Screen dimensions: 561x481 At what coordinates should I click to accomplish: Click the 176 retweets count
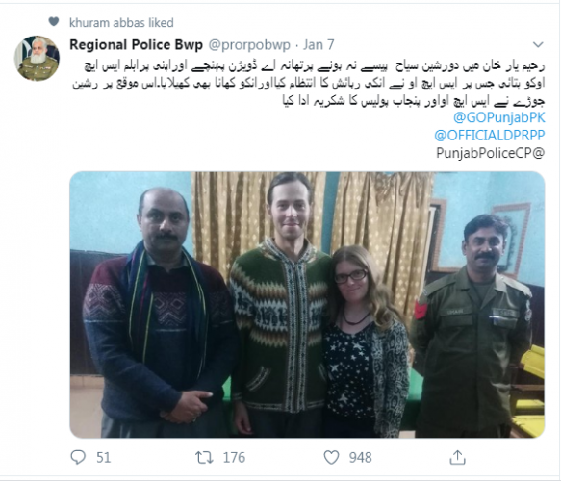coord(234,457)
